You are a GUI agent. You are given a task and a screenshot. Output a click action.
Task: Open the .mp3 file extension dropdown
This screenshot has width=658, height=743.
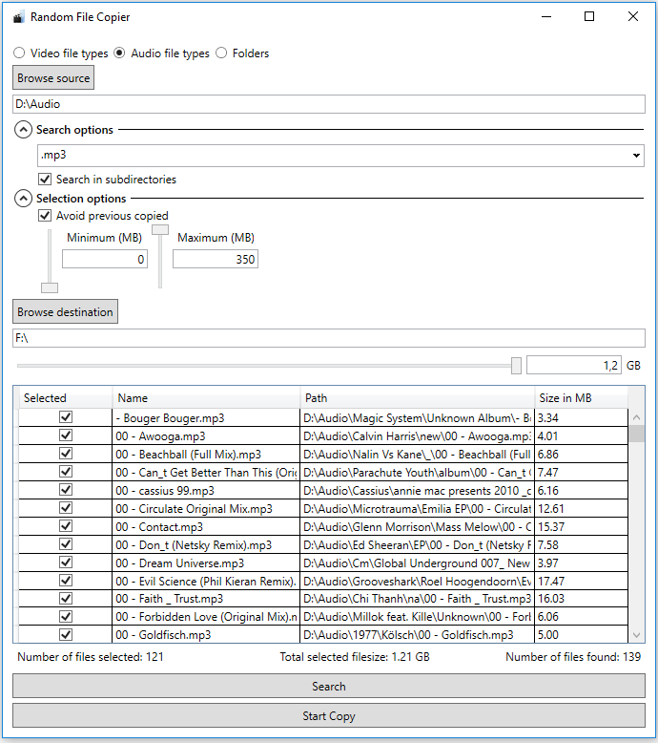click(x=340, y=156)
